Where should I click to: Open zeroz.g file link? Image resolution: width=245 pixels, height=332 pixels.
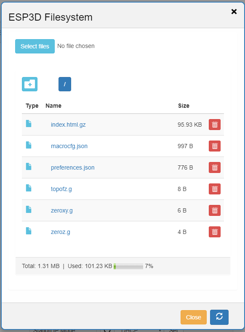(x=60, y=232)
